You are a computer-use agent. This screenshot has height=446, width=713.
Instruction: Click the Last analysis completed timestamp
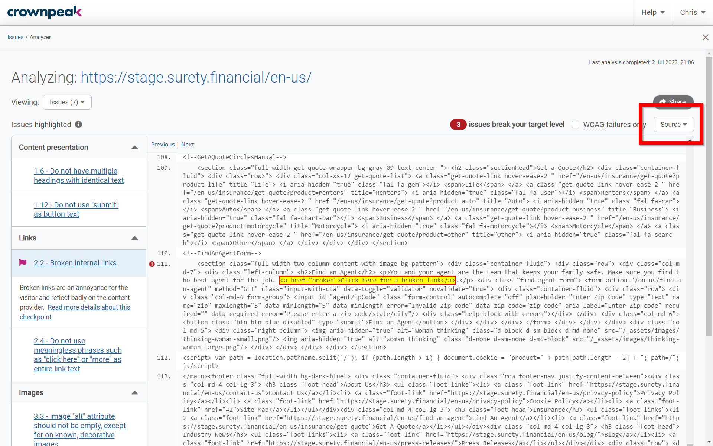pyautogui.click(x=641, y=62)
